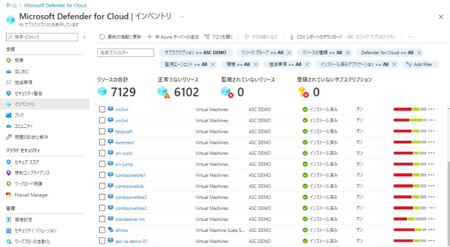Open the query icon in toolbar
The image size is (450, 247).
[206, 37]
